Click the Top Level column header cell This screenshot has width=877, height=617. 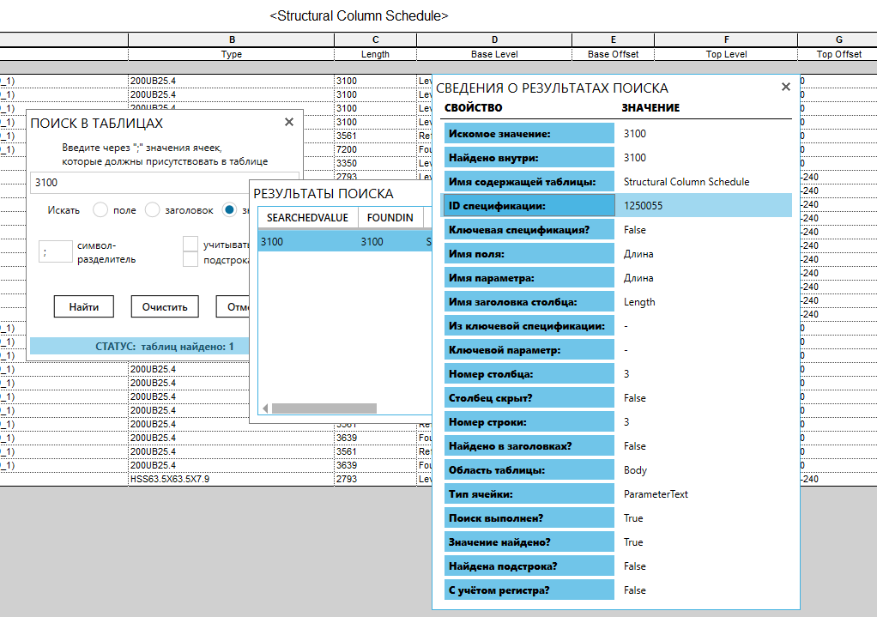pos(726,54)
